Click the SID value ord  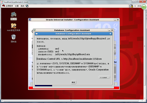[x=57, y=51]
